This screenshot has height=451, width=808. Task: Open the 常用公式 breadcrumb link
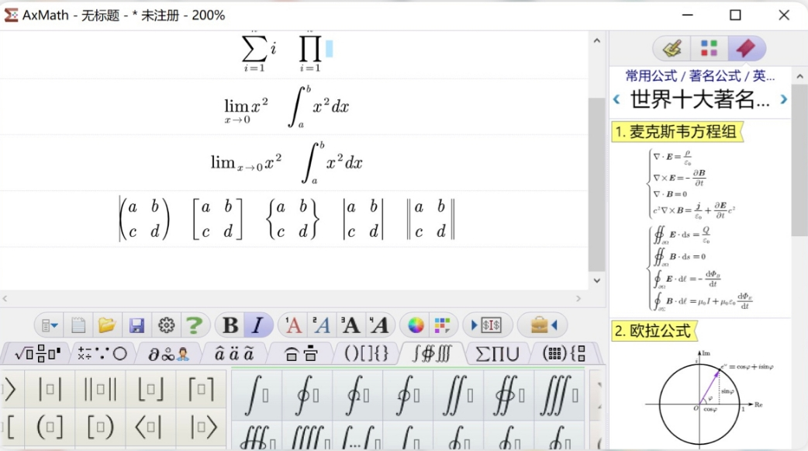[651, 75]
